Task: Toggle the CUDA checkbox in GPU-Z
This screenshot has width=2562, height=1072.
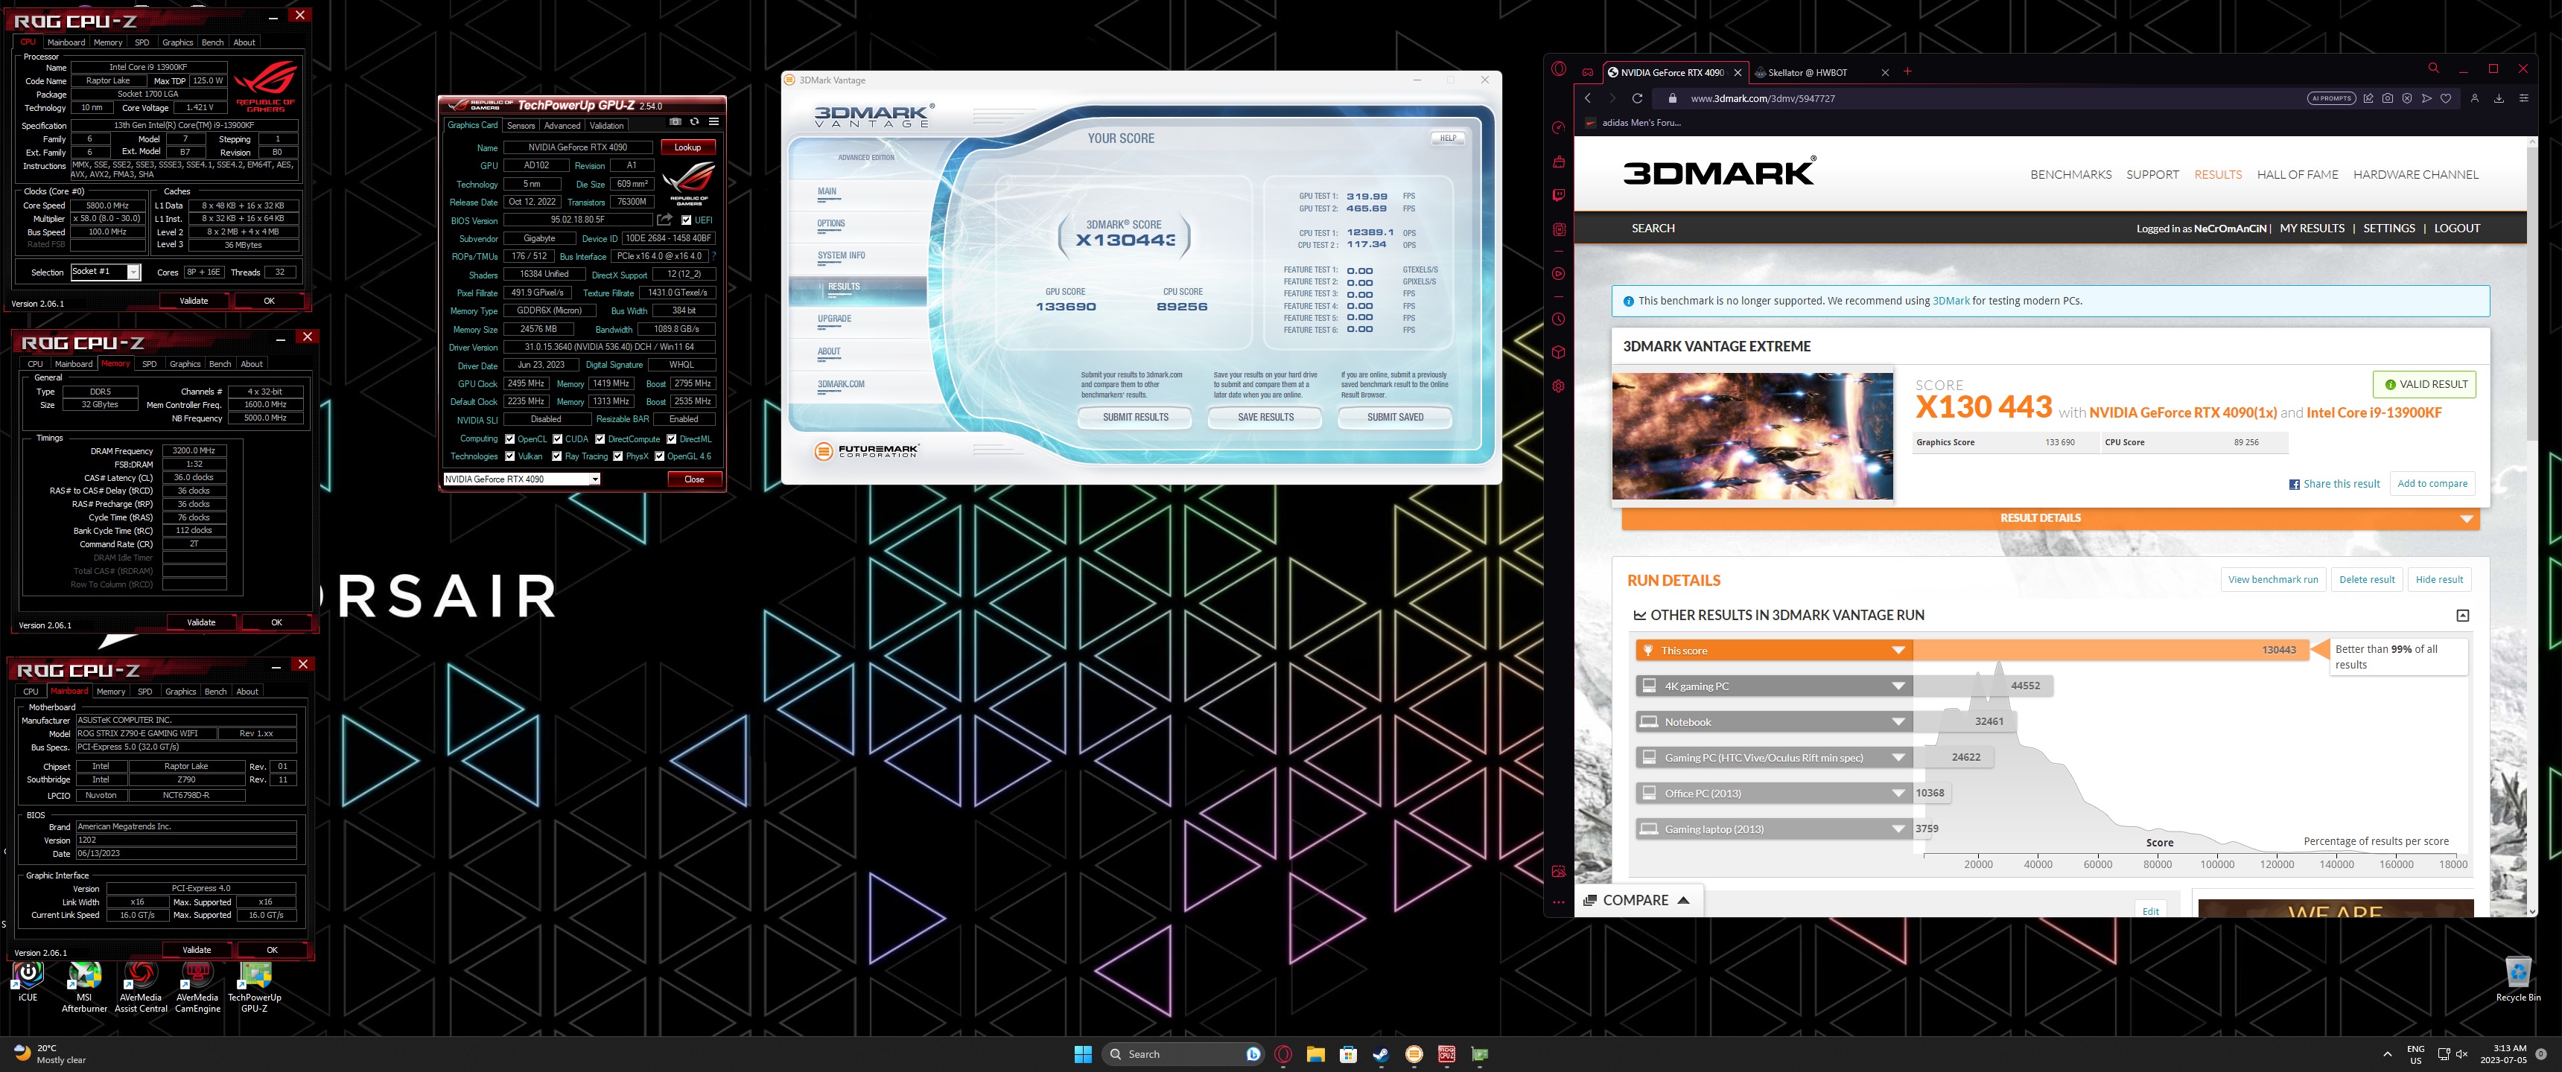Action: pos(558,438)
